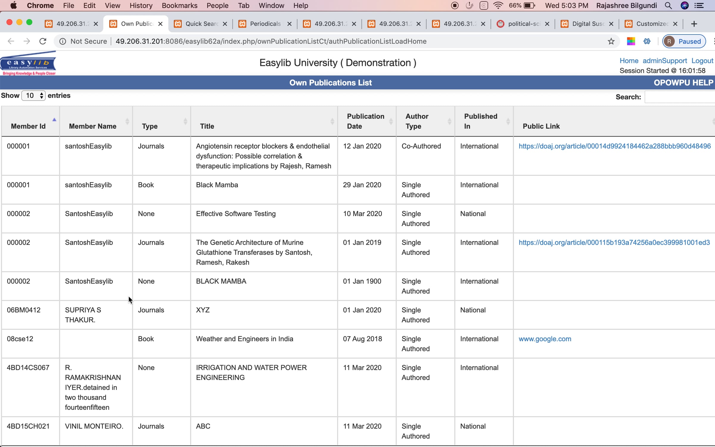
Task: Click the adminSupport link in the header
Action: [x=665, y=60]
